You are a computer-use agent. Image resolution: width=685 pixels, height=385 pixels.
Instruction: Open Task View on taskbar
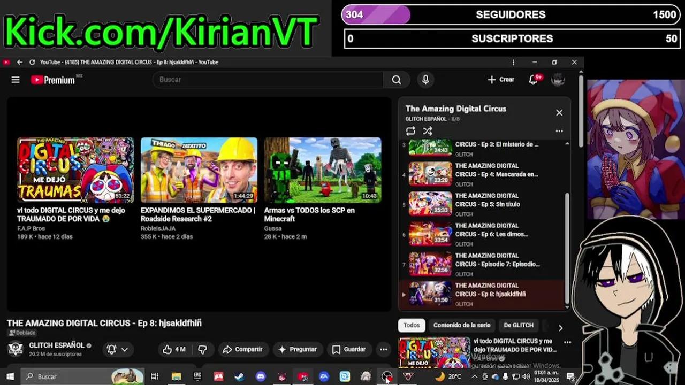[155, 376]
